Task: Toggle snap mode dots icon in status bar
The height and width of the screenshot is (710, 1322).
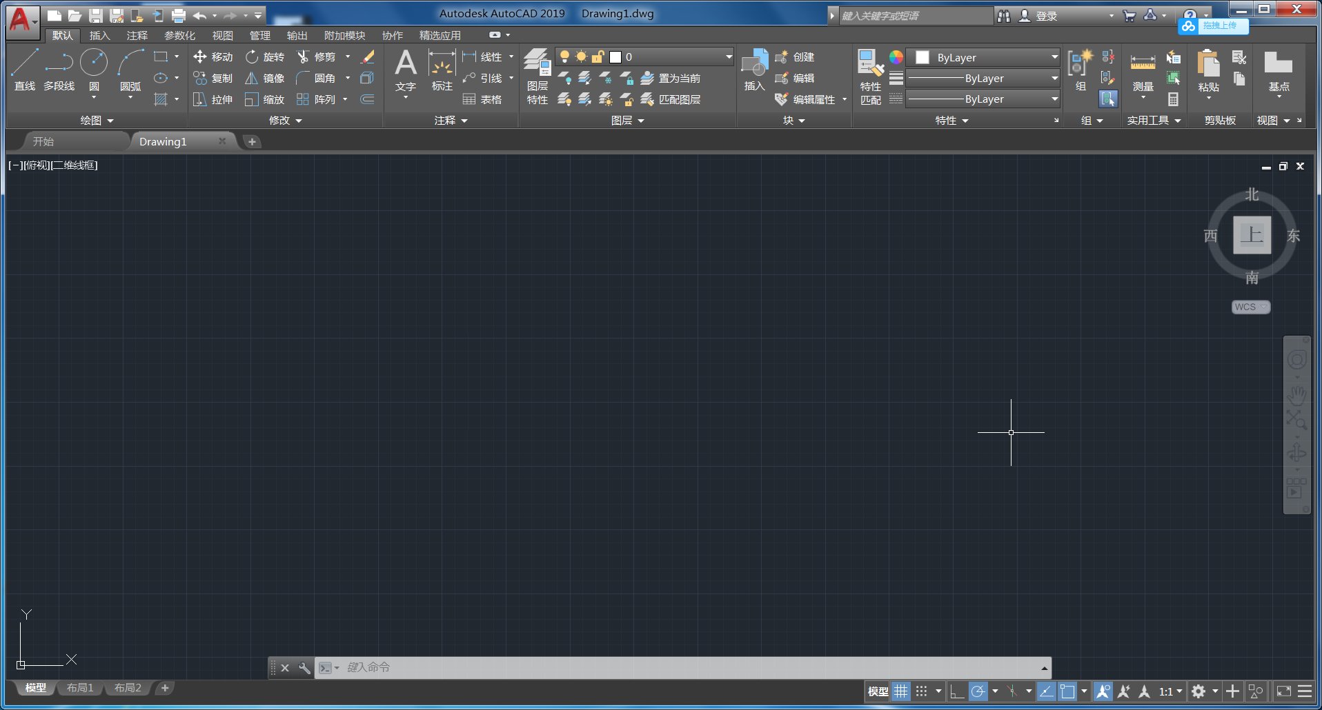Action: point(921,691)
